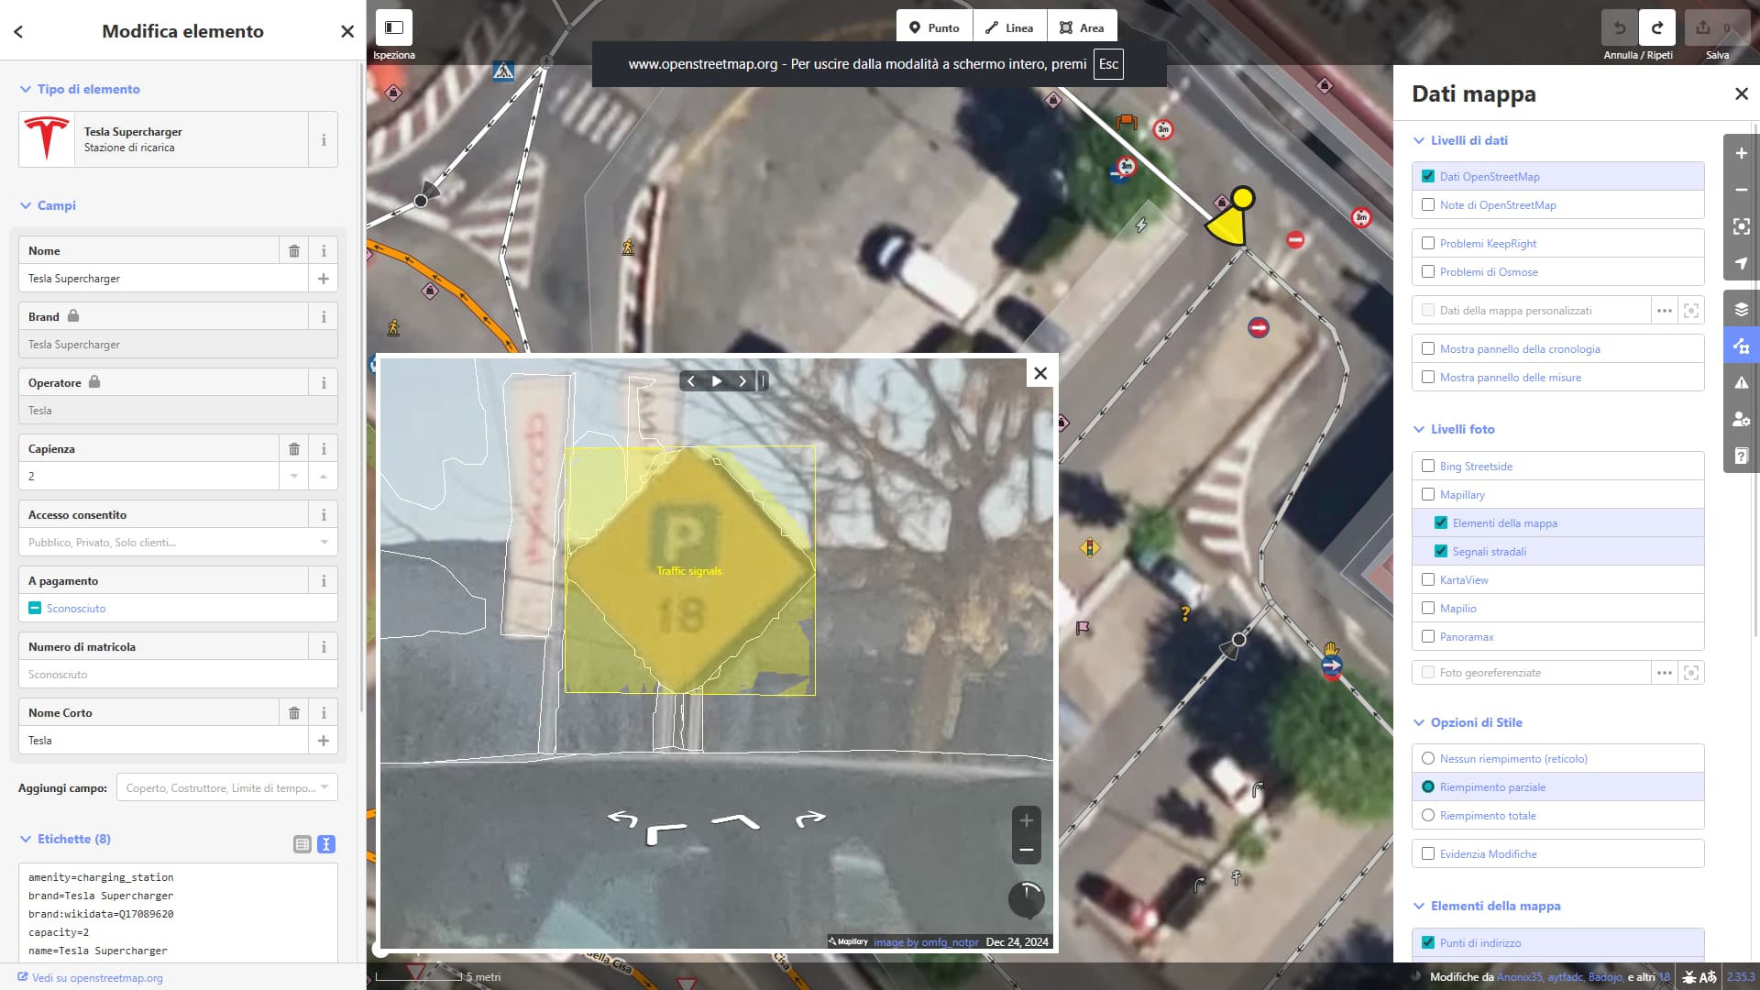Zoom out on the map
The height and width of the screenshot is (990, 1760).
[x=1742, y=190]
